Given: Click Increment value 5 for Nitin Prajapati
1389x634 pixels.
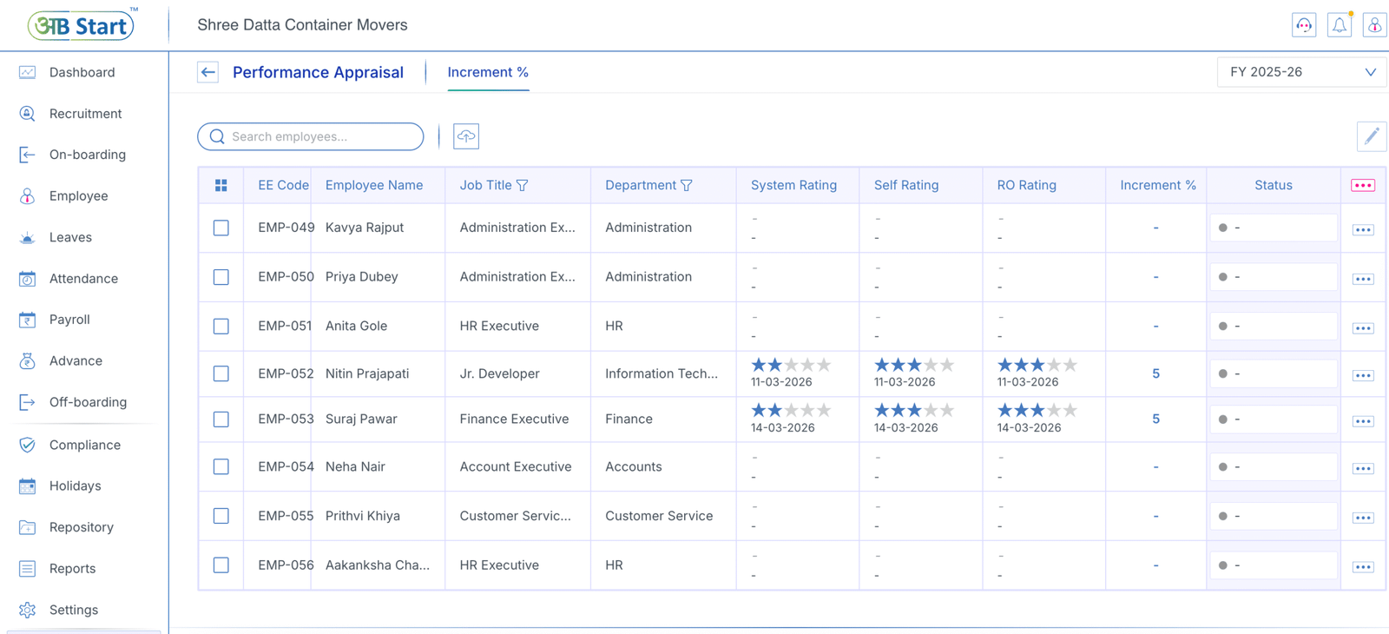Looking at the screenshot, I should [1155, 373].
